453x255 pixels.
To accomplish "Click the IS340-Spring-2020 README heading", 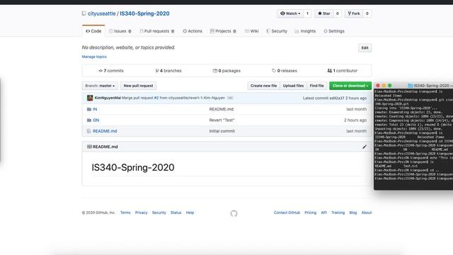I will pyautogui.click(x=133, y=167).
